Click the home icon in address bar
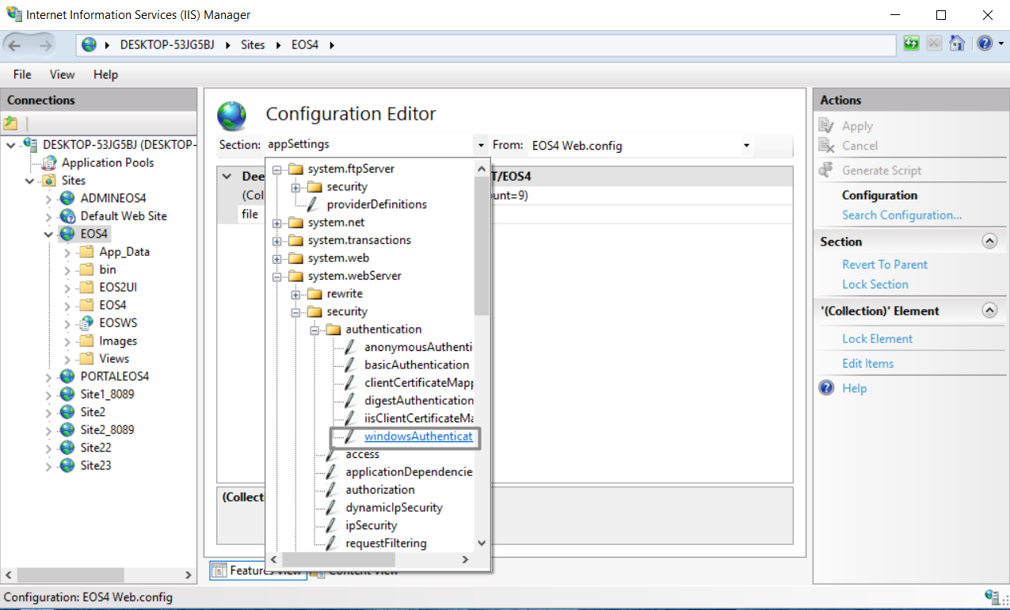The height and width of the screenshot is (610, 1010). pos(957,44)
